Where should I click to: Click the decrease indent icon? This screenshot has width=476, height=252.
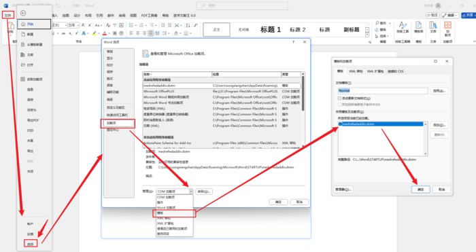coord(163,25)
